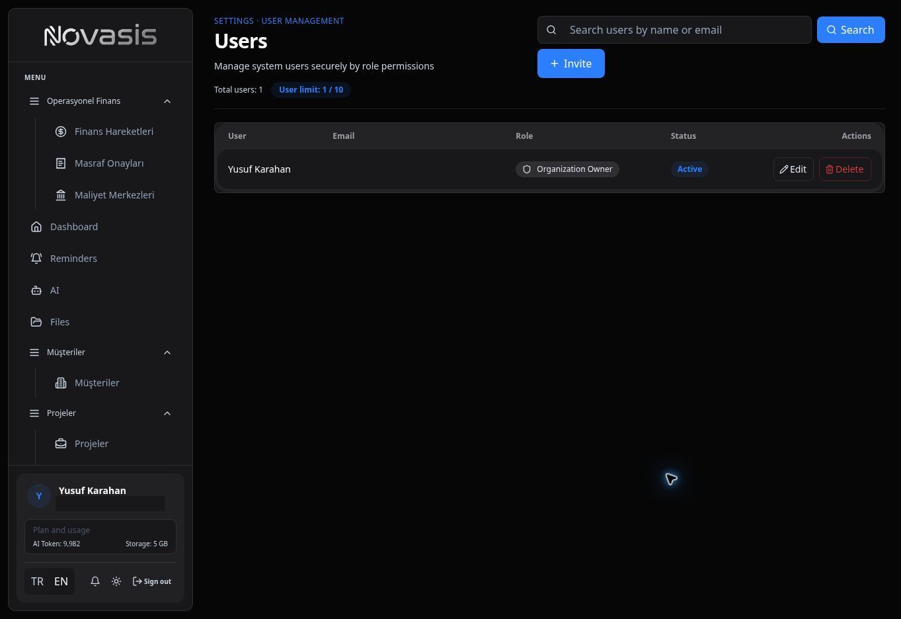Click the Projeler briefcase icon
901x619 pixels.
coord(61,444)
